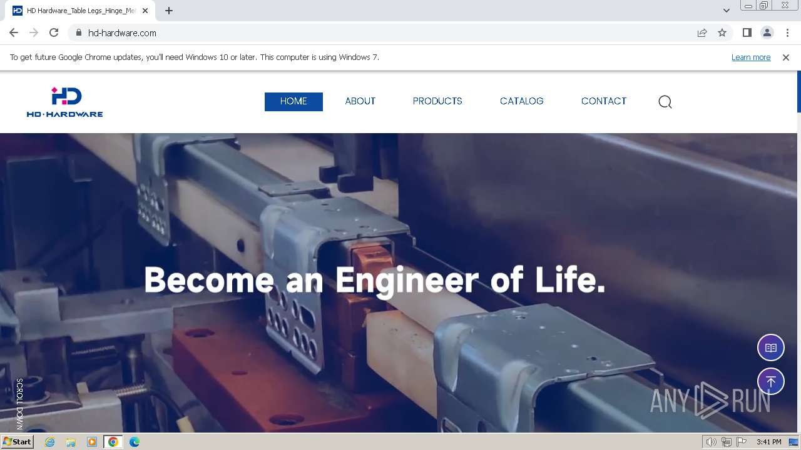Screen dimensions: 801x450
Task: Click the browser forward arrow
Action: [x=34, y=32]
